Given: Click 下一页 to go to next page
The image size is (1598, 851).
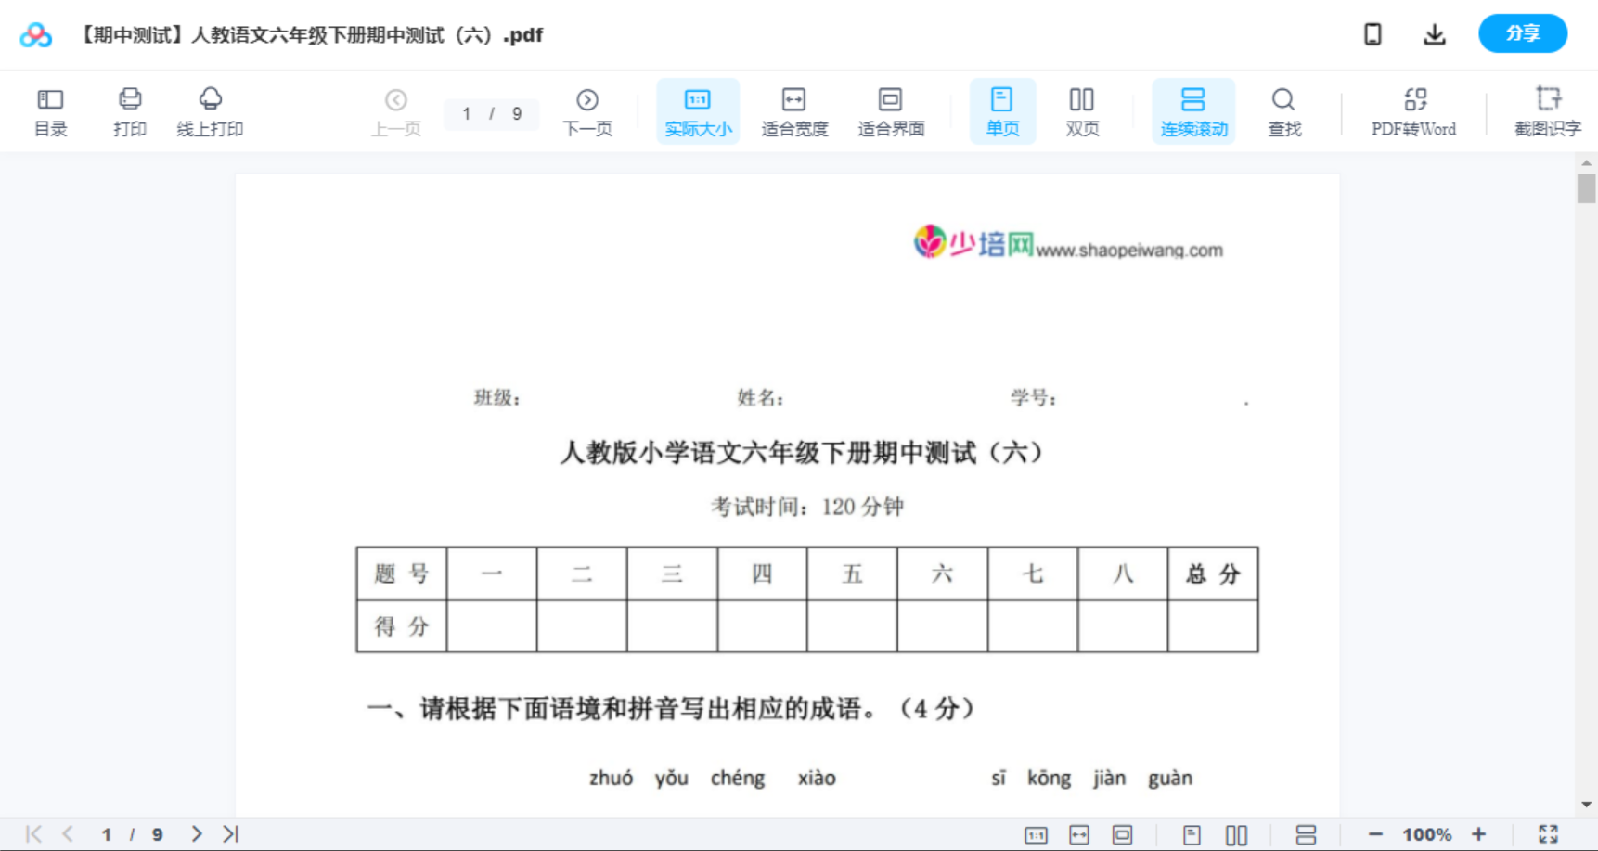Looking at the screenshot, I should click(587, 111).
